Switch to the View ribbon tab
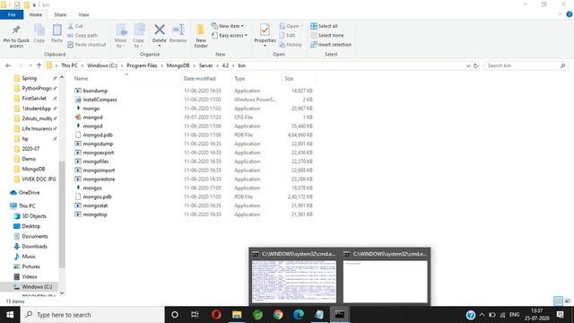 tap(83, 14)
